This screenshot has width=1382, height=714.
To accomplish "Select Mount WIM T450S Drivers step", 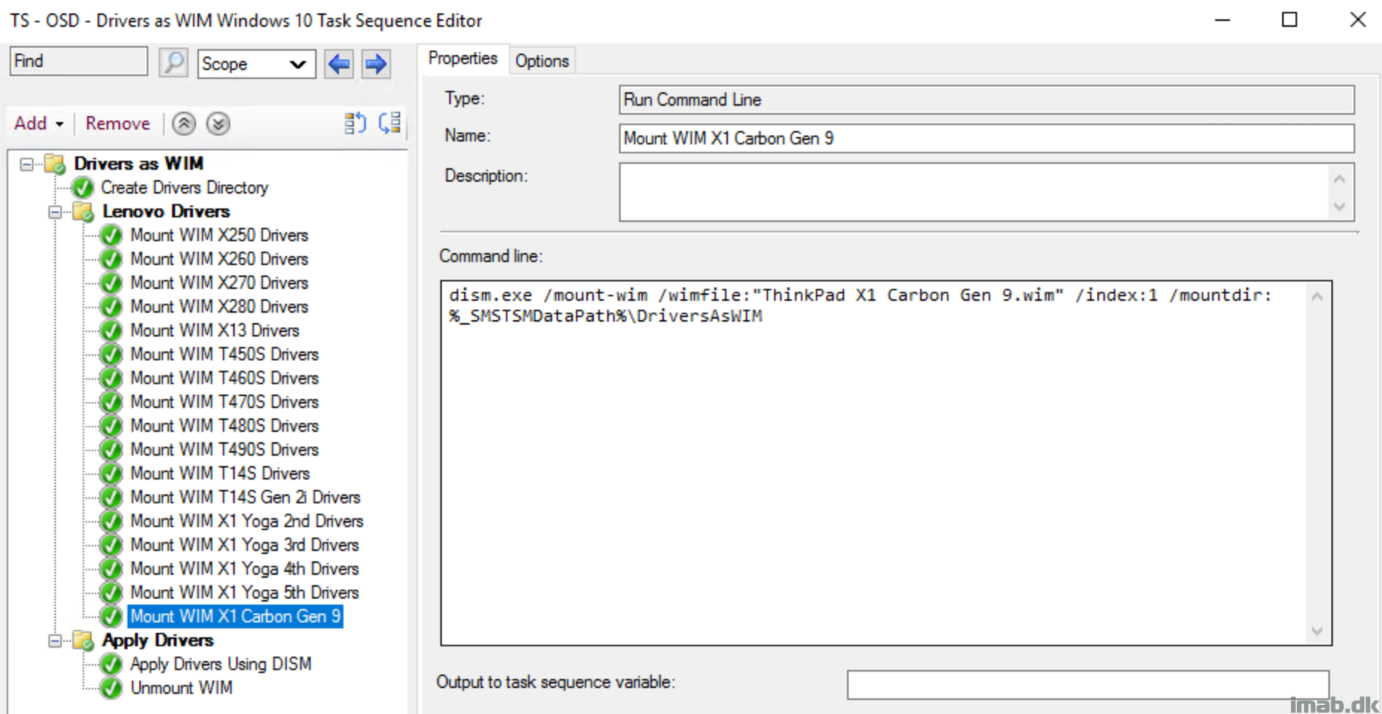I will coord(224,354).
